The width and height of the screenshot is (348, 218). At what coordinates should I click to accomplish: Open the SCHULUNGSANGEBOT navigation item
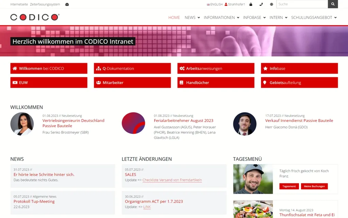[x=312, y=18]
